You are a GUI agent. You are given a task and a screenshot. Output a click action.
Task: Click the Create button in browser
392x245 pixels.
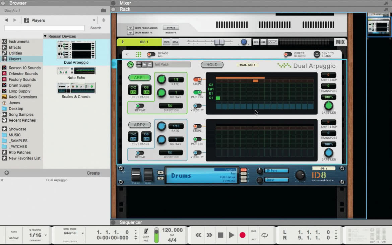[x=93, y=173]
